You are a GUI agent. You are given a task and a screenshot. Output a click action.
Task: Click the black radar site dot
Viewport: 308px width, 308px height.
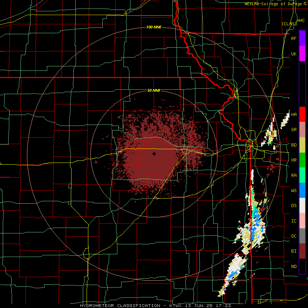tap(154, 154)
